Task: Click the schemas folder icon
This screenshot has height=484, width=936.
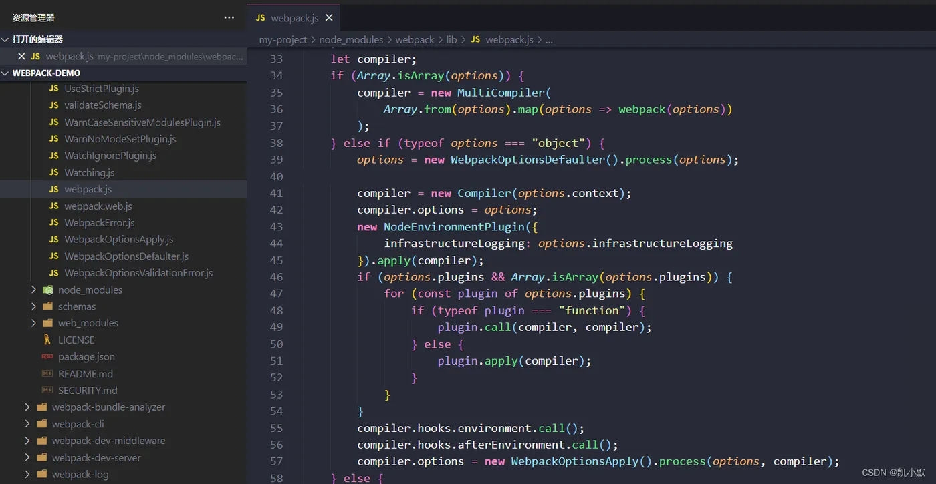Action: coord(47,306)
